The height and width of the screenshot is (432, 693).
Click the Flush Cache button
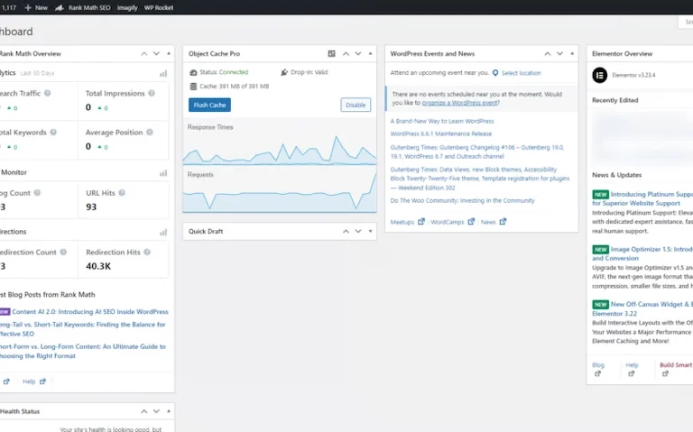pyautogui.click(x=209, y=106)
